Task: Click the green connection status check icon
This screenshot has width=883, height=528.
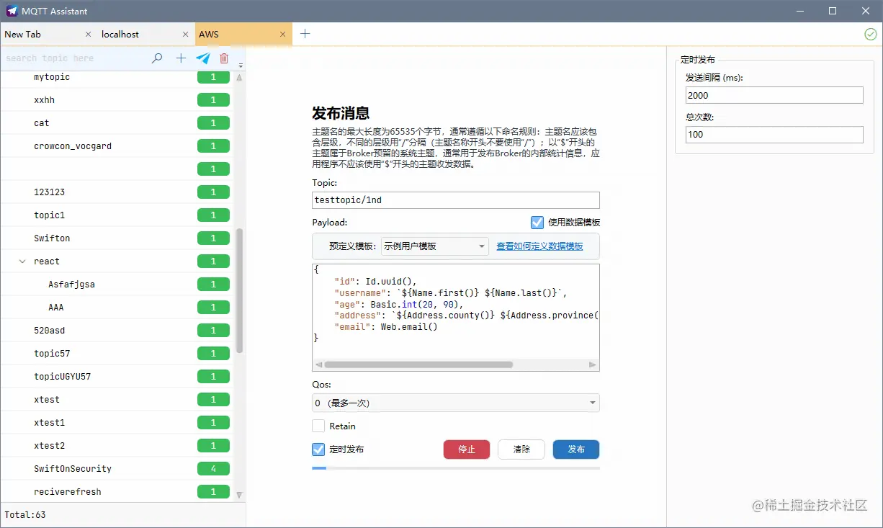Action: point(870,34)
